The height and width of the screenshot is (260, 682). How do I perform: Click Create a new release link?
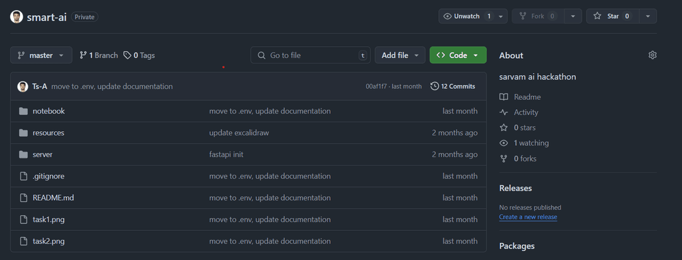pos(528,217)
